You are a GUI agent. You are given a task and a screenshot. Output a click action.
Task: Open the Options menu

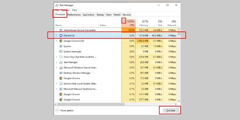[65, 10]
